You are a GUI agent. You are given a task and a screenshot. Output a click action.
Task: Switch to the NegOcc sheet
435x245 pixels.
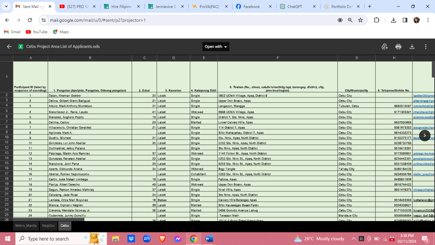[x=48, y=226]
